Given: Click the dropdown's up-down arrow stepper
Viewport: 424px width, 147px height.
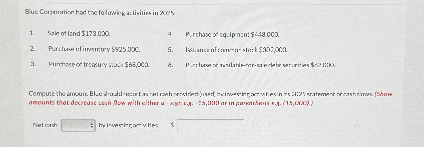Looking at the screenshot, I should coord(92,125).
